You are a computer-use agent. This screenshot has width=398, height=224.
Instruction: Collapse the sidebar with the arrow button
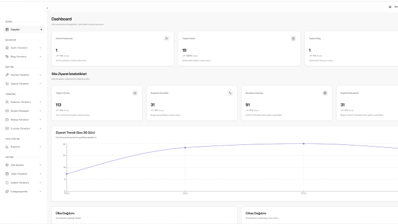coord(47,9)
